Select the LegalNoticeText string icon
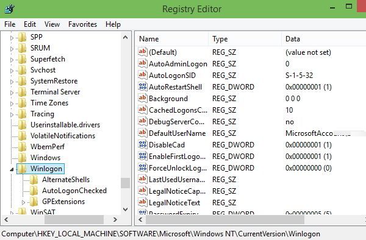The height and width of the screenshot is (240, 366). (142, 202)
